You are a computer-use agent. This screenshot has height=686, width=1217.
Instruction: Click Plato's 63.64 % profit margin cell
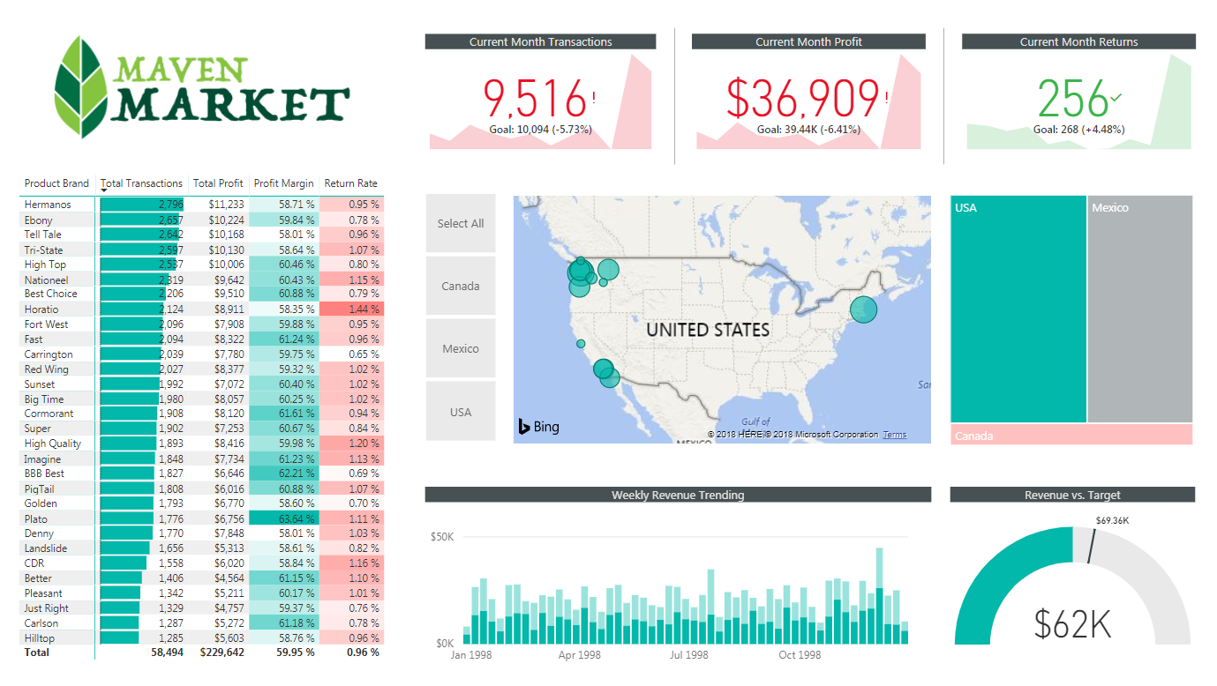pyautogui.click(x=283, y=518)
